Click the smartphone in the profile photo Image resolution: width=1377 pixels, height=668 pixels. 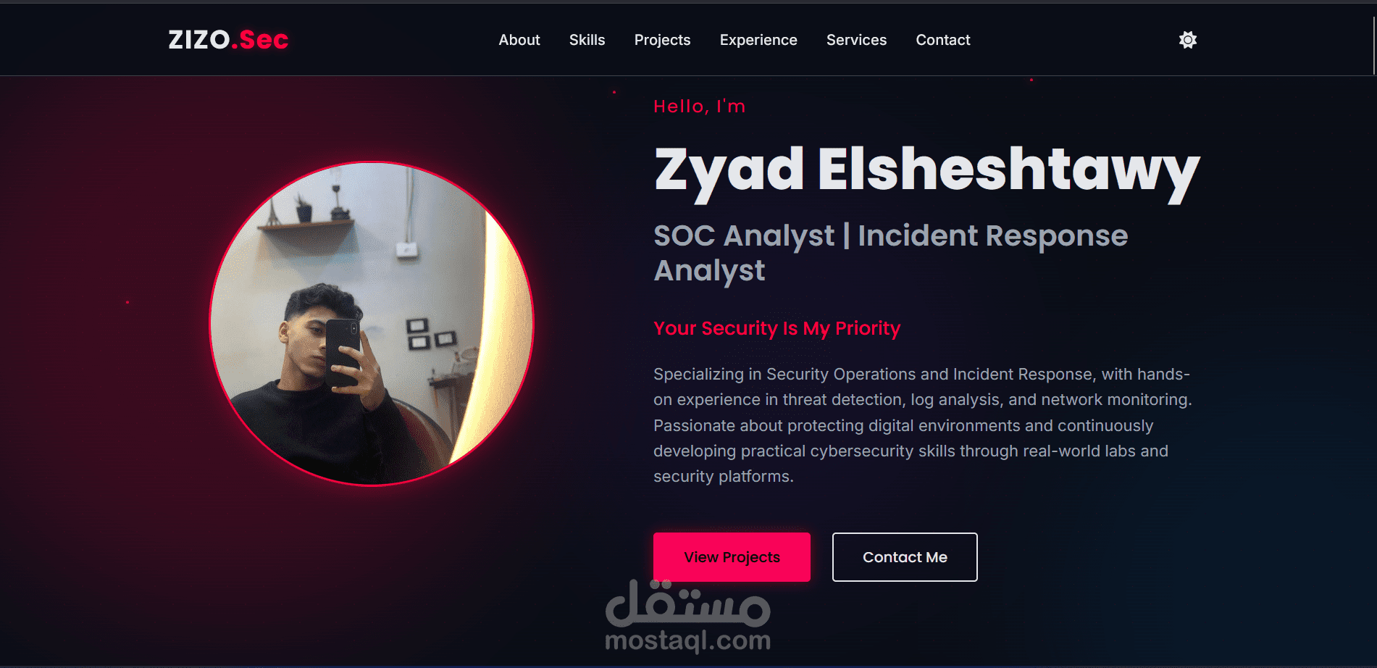point(343,353)
